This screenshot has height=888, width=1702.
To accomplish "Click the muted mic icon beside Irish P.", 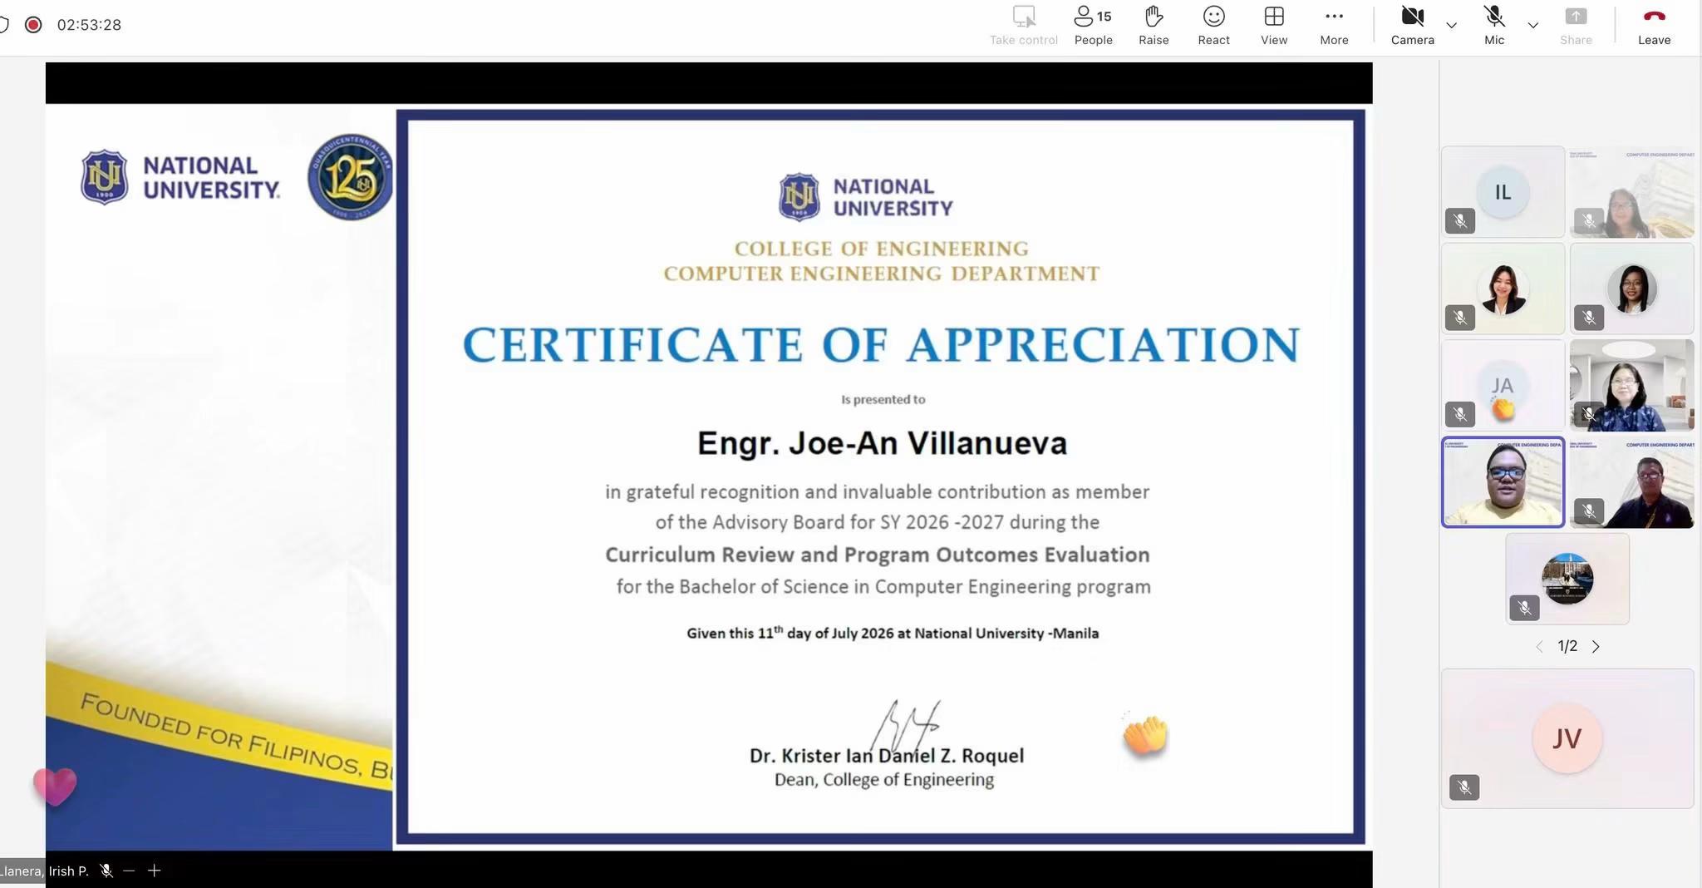I will pos(106,871).
